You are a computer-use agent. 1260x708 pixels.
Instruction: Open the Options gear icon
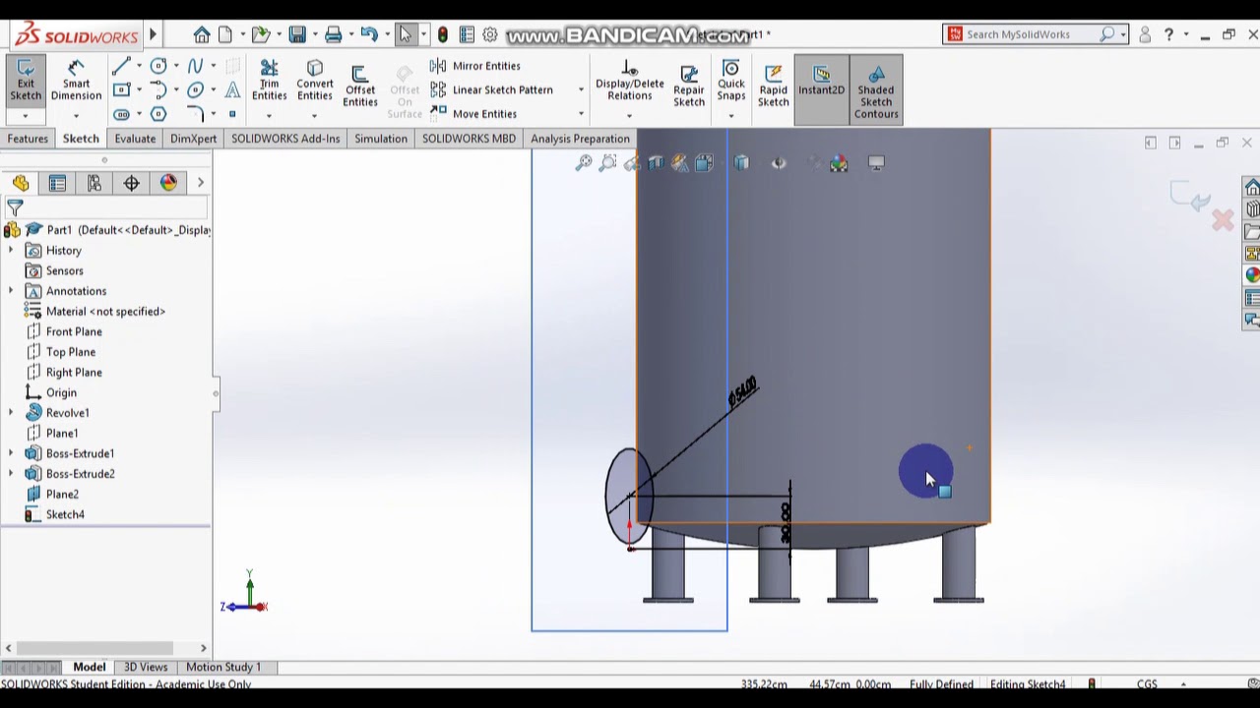(x=490, y=34)
